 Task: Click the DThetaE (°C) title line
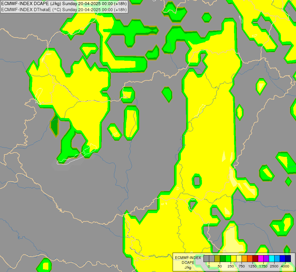point(64,10)
